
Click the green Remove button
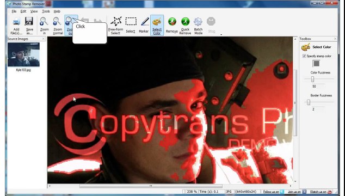pos(172,26)
